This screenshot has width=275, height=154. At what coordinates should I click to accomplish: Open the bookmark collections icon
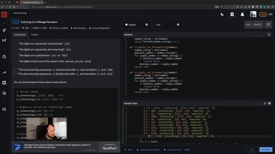click(232, 14)
